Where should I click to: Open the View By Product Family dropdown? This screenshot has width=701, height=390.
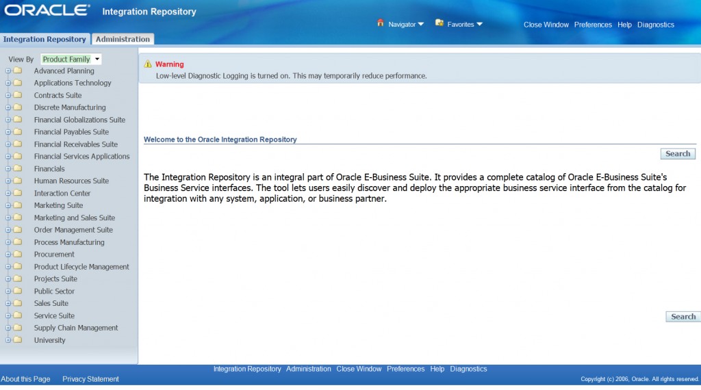point(71,59)
